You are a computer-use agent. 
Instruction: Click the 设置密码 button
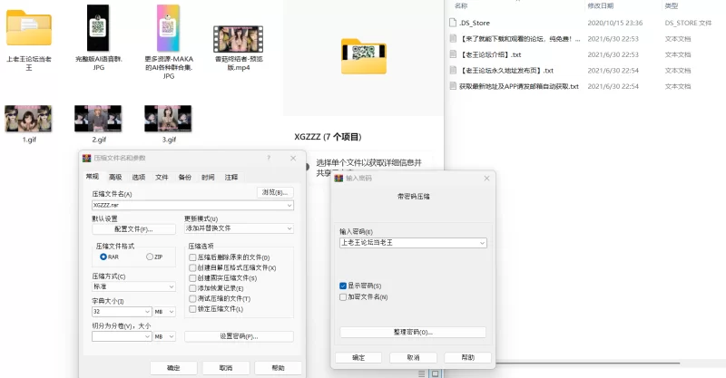[x=239, y=336]
